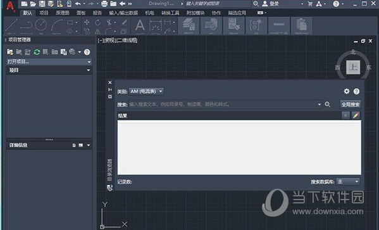This screenshot has height=230, width=379.
Task: Switch to the 原理图 ribbon tab
Action: 63,13
